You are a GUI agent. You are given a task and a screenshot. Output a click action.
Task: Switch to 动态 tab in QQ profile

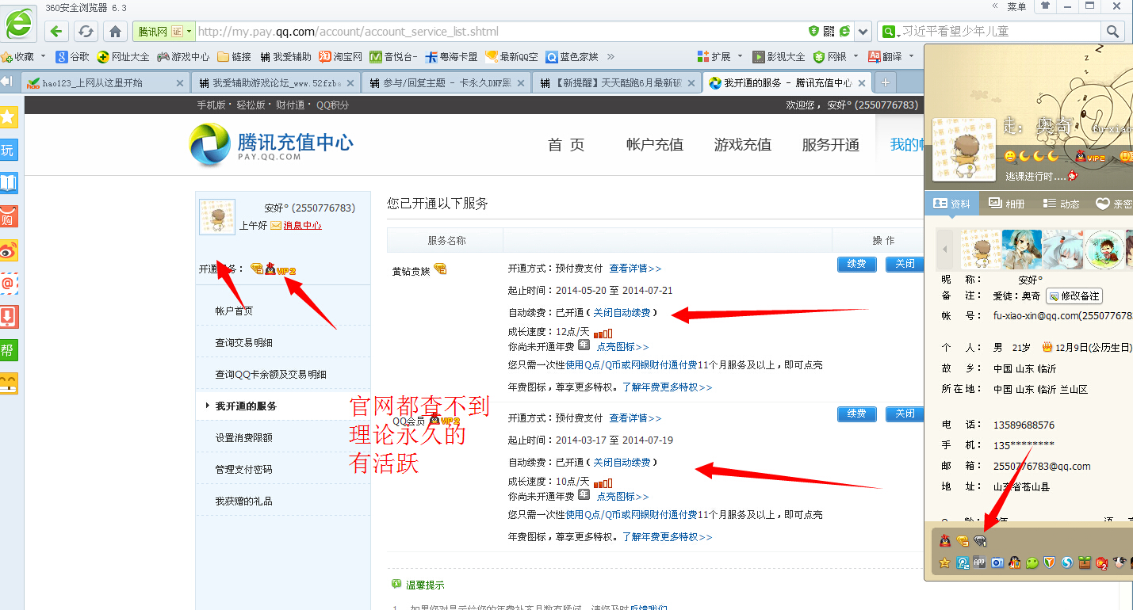[x=1061, y=204]
